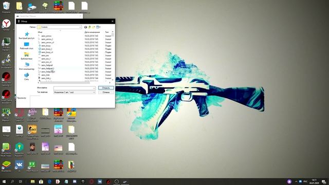The height and width of the screenshot is (185, 329).
Task: Select the aero_arrow_l cursor file
Action: [x=47, y=39]
